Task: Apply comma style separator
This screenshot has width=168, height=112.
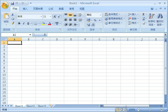Action: click(x=100, y=20)
